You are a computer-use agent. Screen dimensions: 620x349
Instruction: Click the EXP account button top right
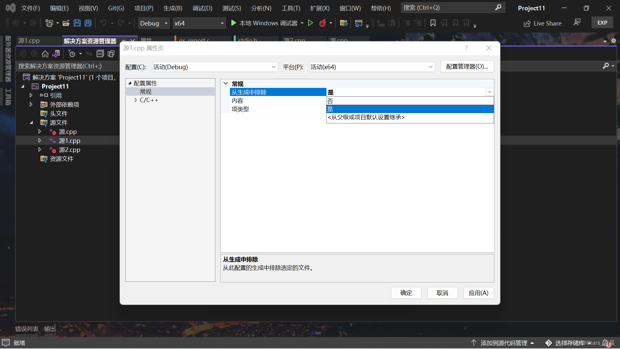(602, 22)
